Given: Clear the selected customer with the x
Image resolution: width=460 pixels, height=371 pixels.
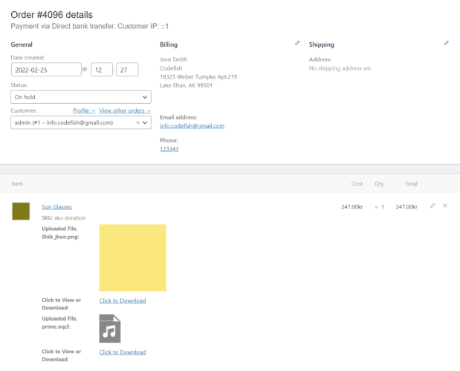Looking at the screenshot, I should coord(137,122).
